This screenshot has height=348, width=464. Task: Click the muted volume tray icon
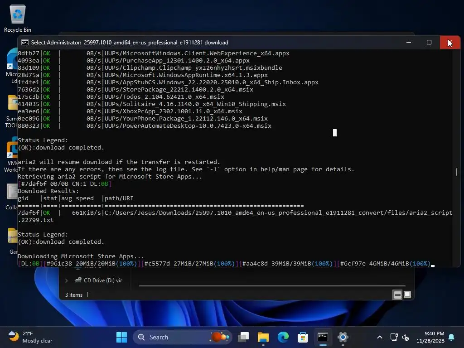[406, 337]
